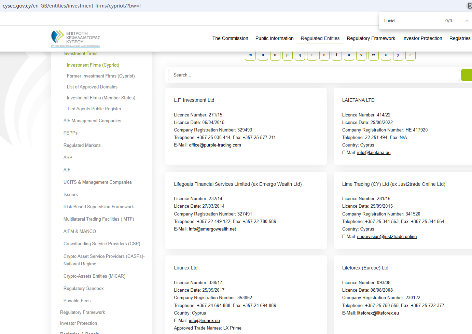472x334 pixels.
Task: Filter entities by letter s
Action: click(x=324, y=55)
